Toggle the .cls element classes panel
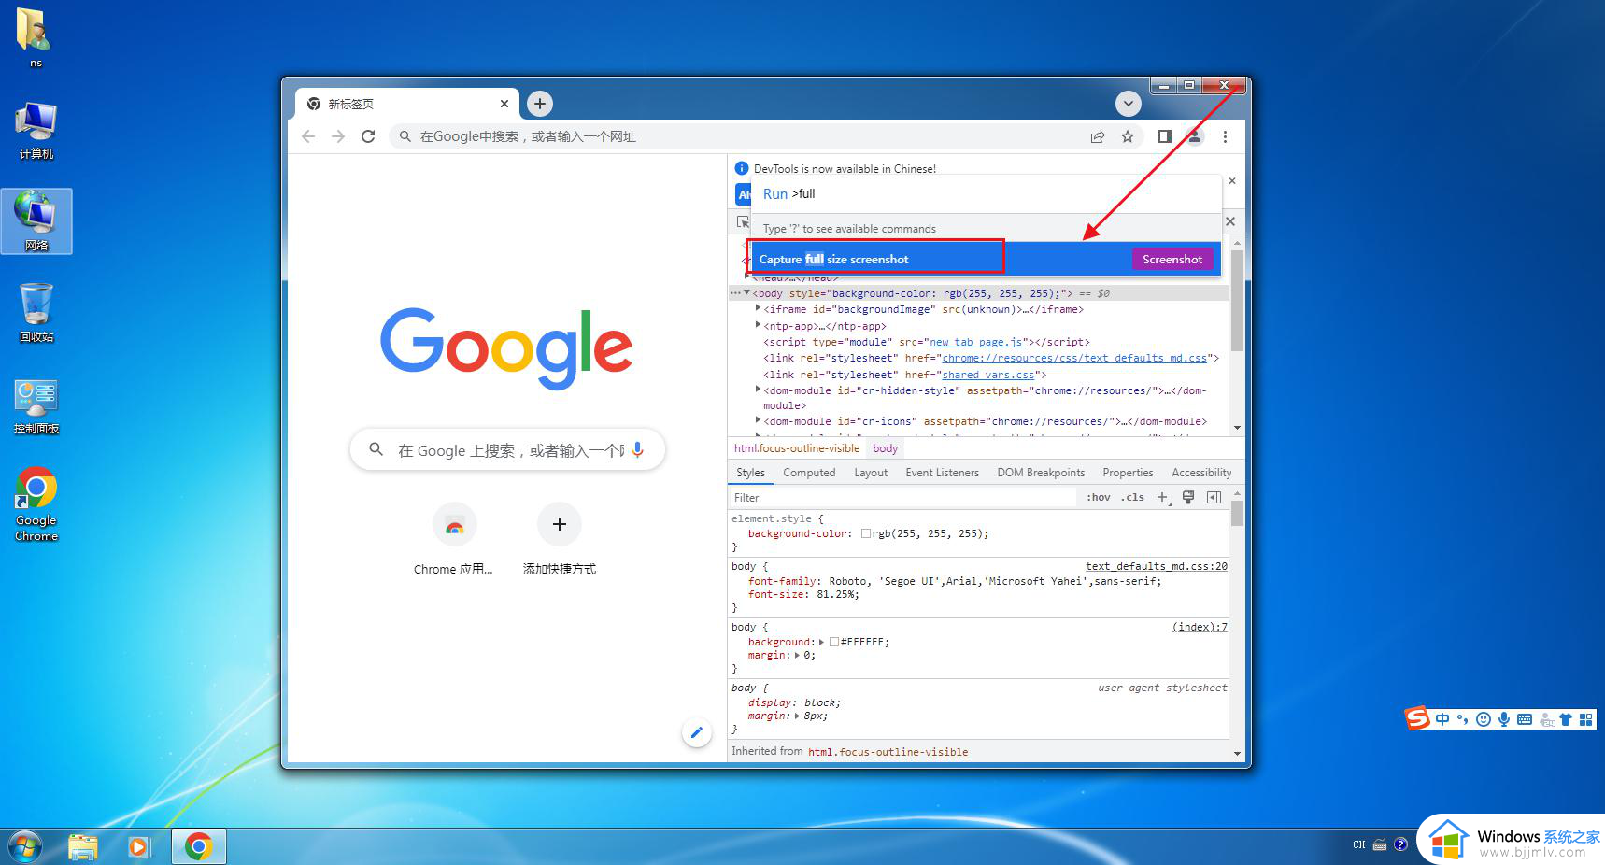Viewport: 1605px width, 865px height. (1133, 498)
